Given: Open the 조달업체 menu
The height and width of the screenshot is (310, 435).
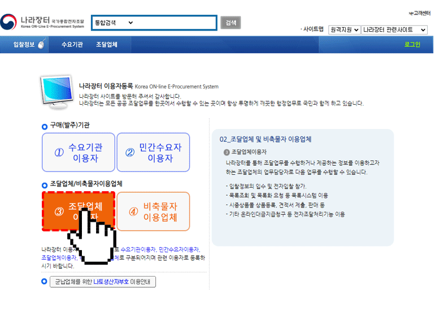Looking at the screenshot, I should [x=107, y=45].
